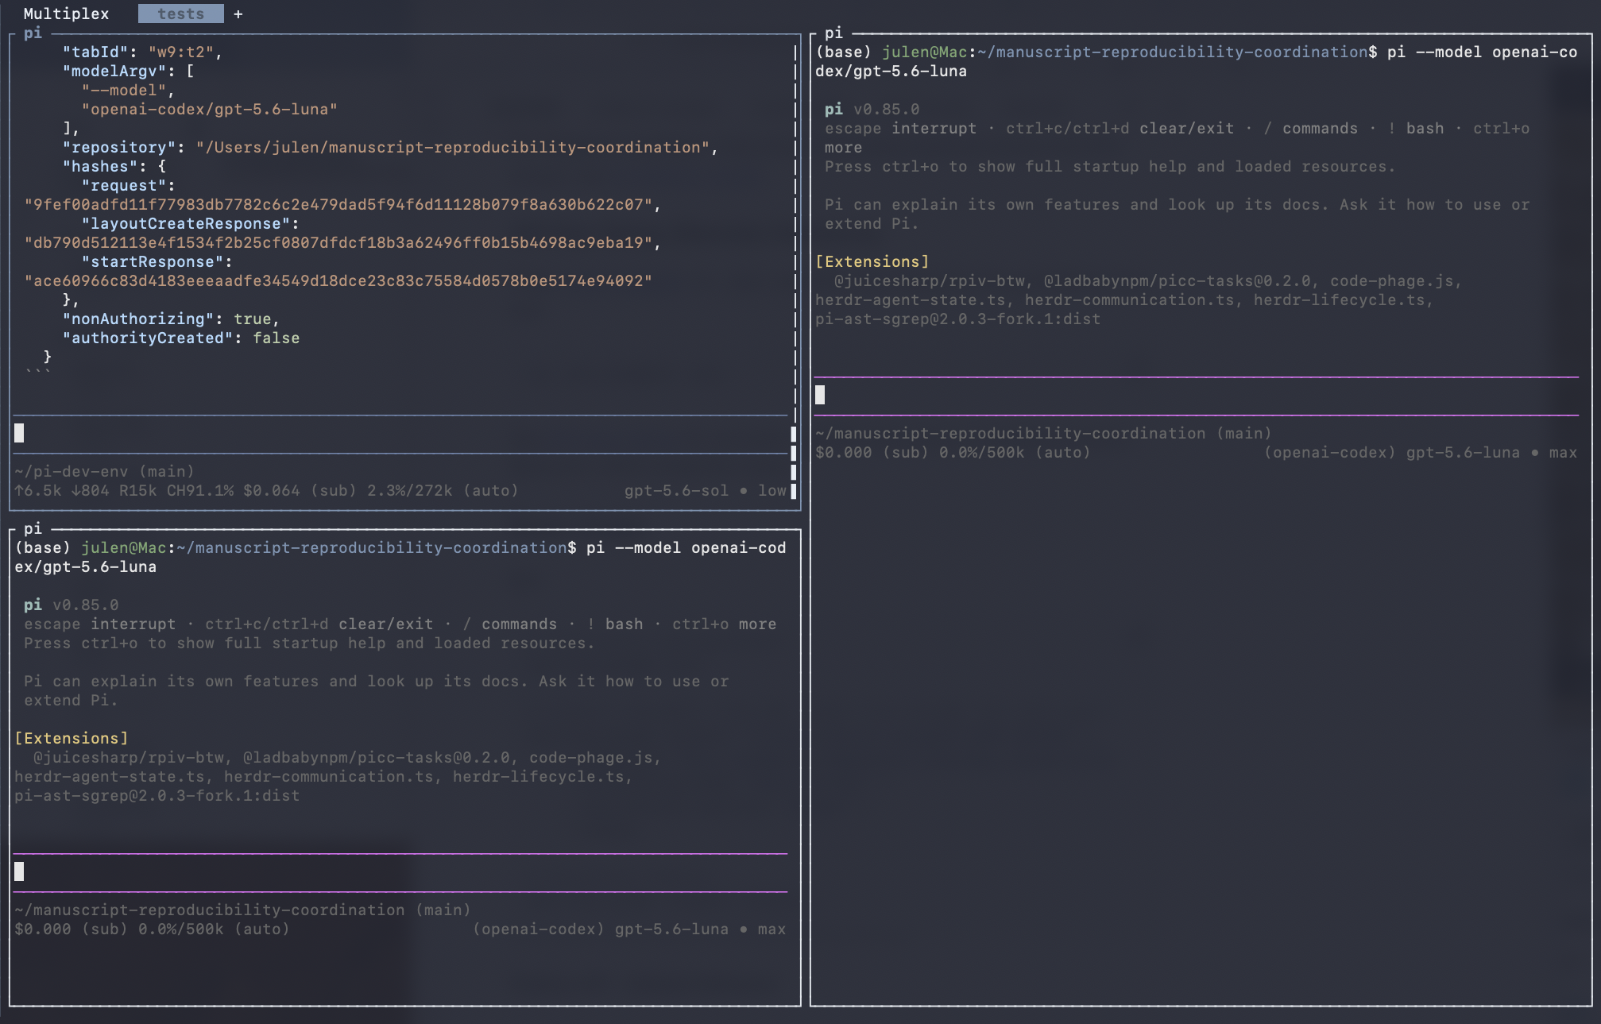The height and width of the screenshot is (1024, 1601).
Task: Click [Extensions] heading in the bottom-left pane
Action: point(71,738)
